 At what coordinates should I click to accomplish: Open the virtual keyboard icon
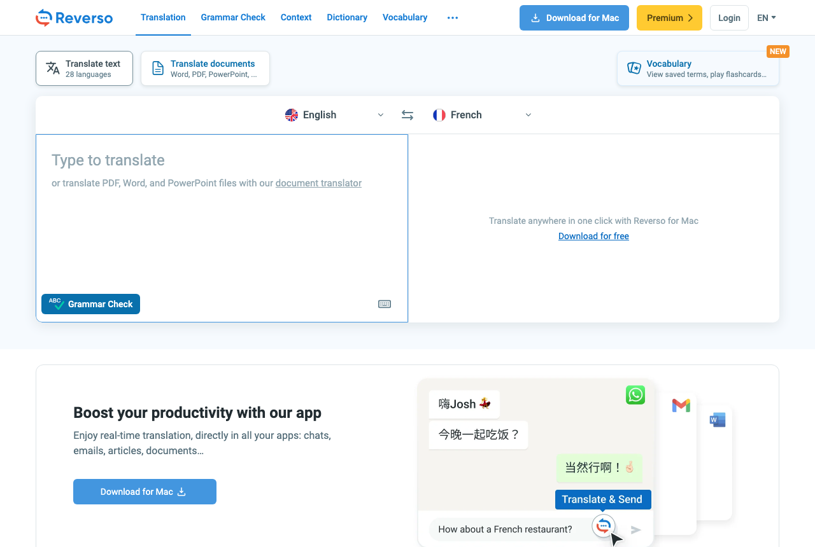point(385,304)
